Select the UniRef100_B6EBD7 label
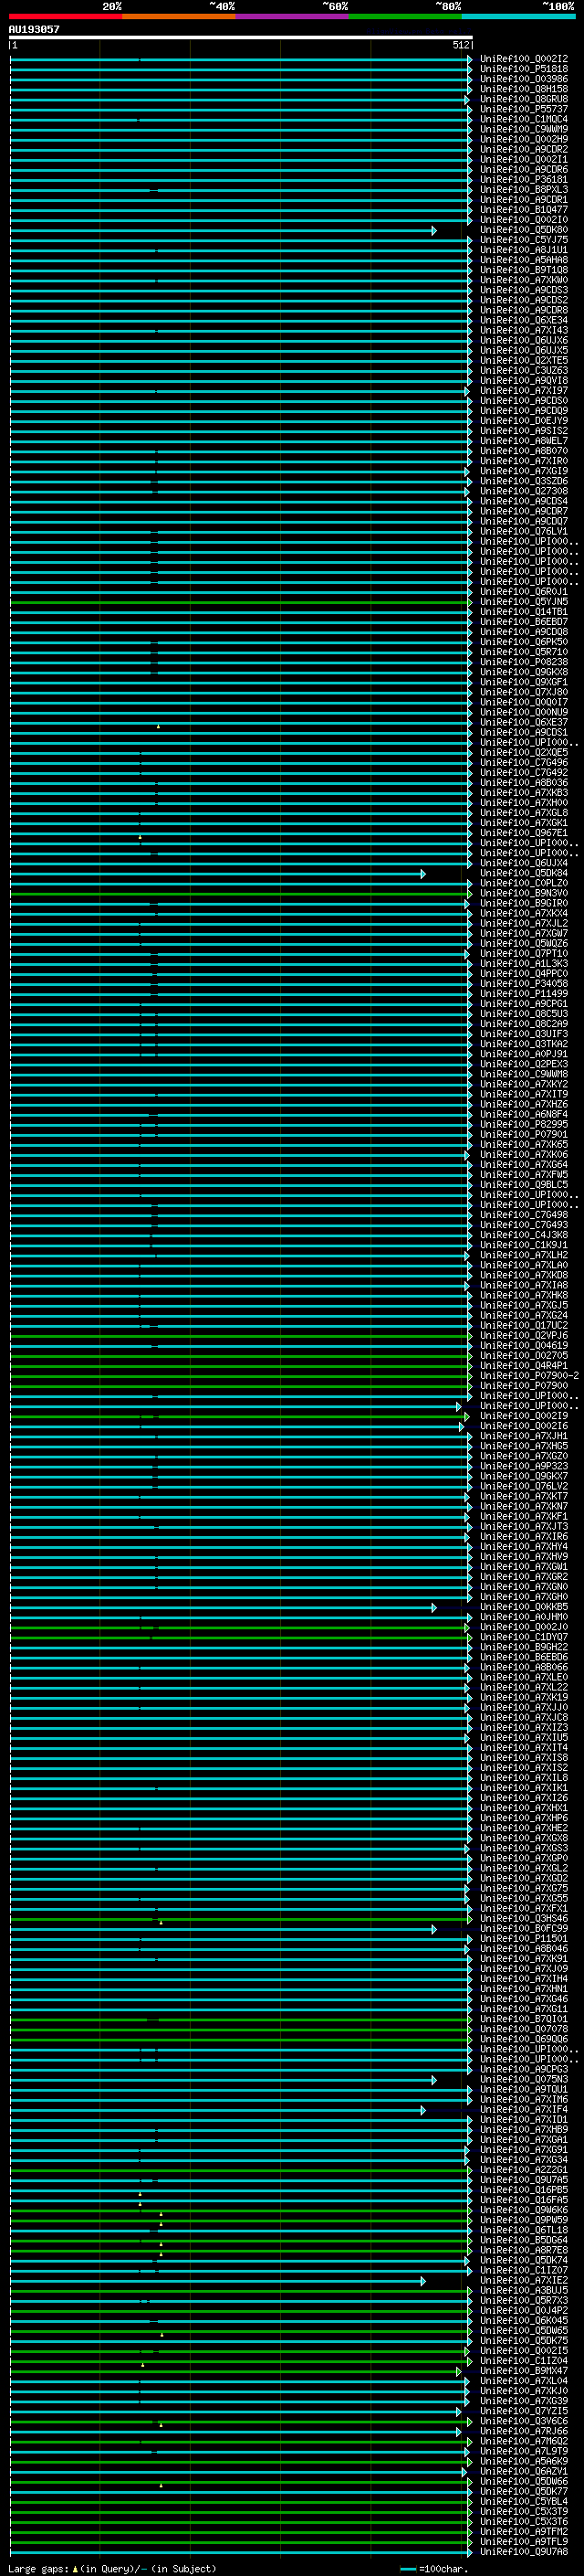Image resolution: width=584 pixels, height=2576 pixels. point(524,622)
